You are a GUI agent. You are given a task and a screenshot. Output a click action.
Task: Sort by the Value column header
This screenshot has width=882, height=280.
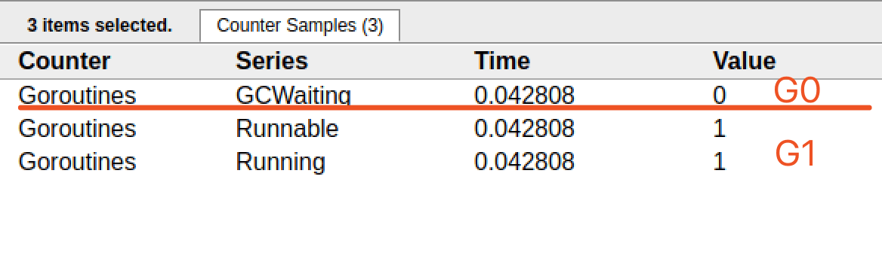pos(745,61)
